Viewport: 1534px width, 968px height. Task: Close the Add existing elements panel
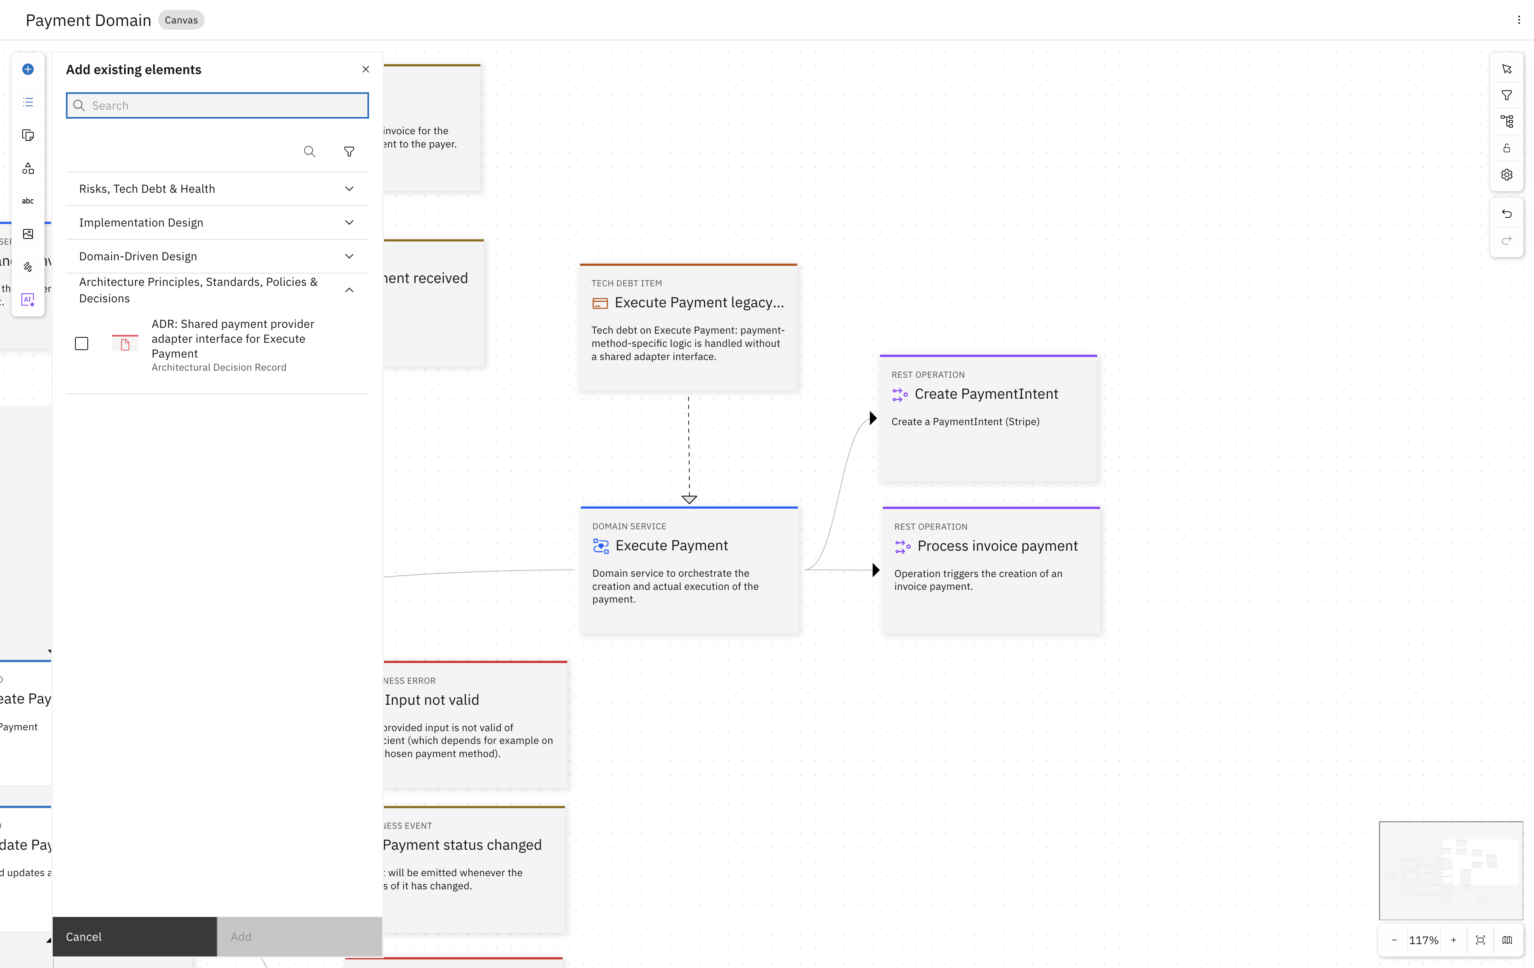pos(366,70)
